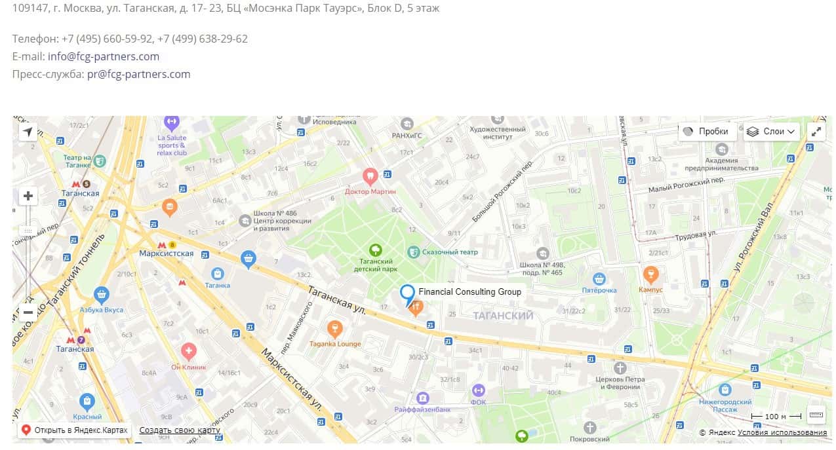This screenshot has width=836, height=450.
Task: Open the ruler measurement tool
Action: pos(816,414)
